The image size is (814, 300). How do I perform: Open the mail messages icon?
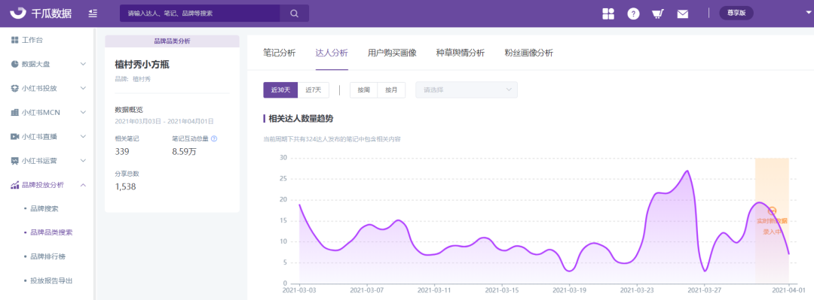(683, 14)
